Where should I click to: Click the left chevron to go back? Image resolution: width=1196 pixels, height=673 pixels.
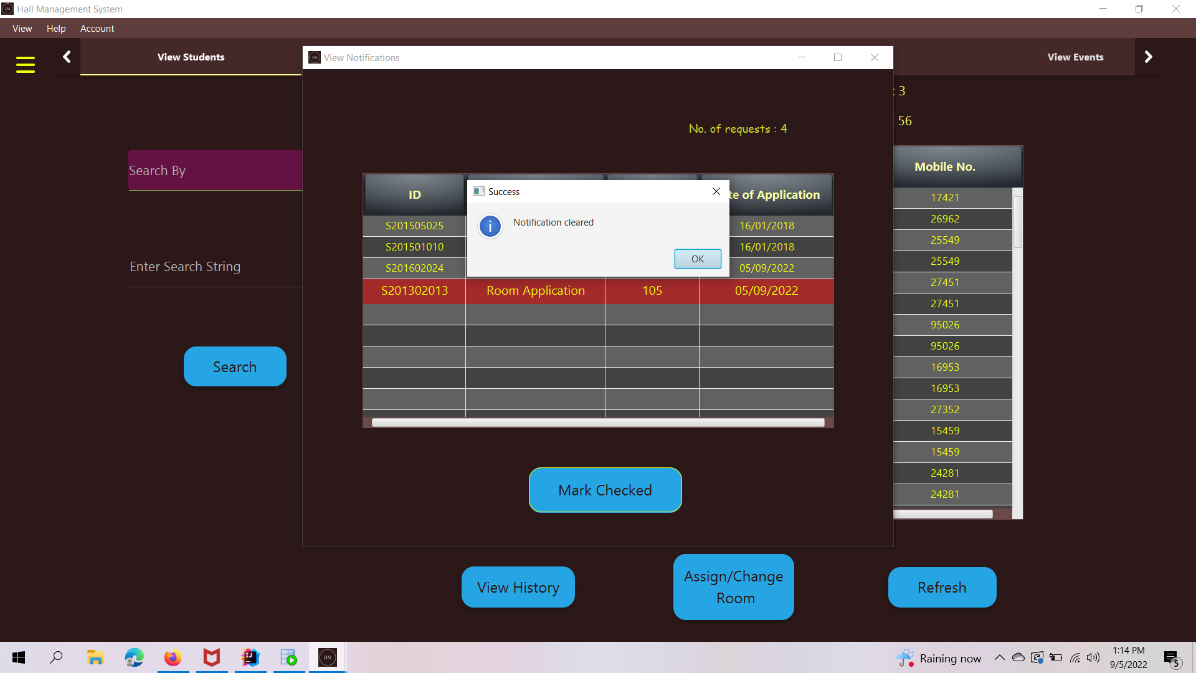click(x=67, y=56)
